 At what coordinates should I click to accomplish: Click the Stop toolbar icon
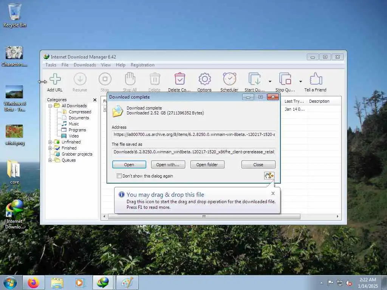pos(105,79)
